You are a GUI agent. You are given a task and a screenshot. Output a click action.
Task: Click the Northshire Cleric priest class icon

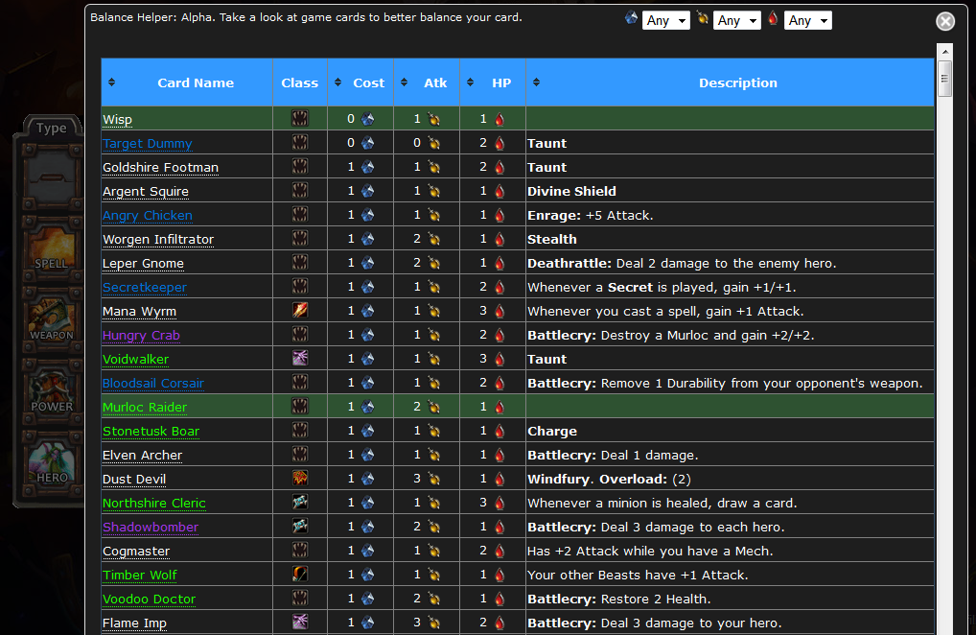(300, 502)
